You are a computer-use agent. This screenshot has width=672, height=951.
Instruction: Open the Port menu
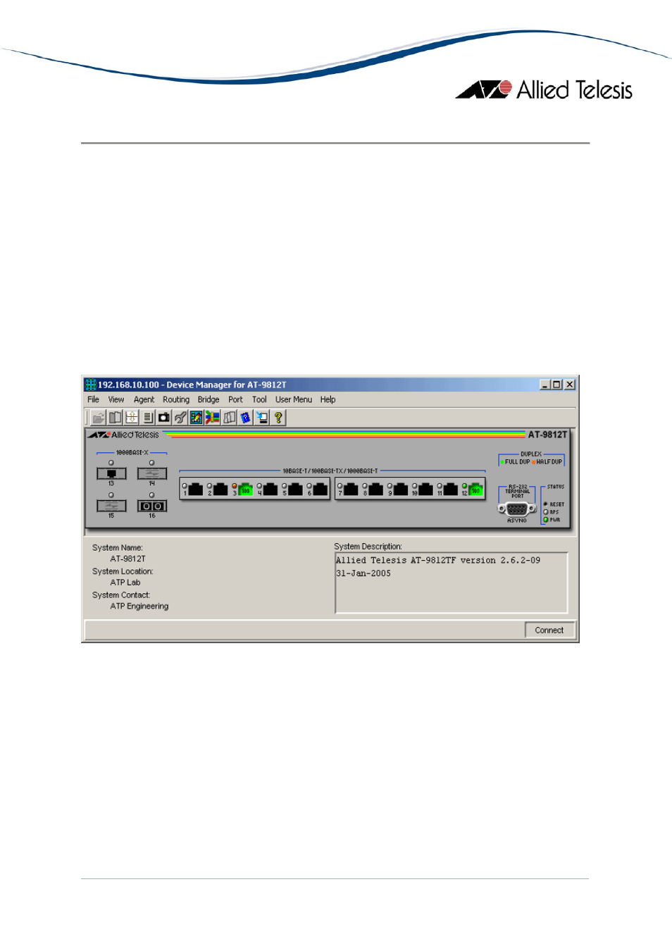click(x=235, y=399)
